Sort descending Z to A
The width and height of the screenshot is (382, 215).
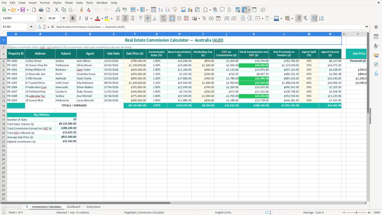click(x=168, y=10)
